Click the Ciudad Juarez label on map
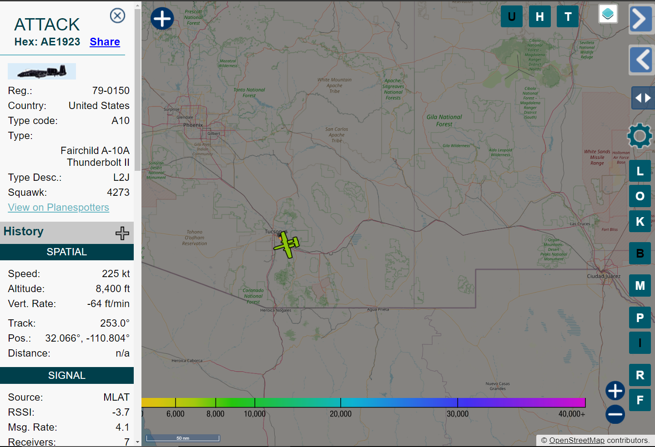 (604, 276)
